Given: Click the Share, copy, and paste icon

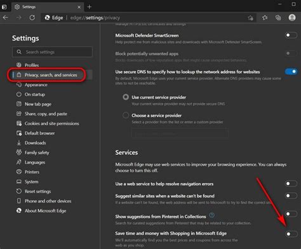Looking at the screenshot, I should [x=19, y=114].
